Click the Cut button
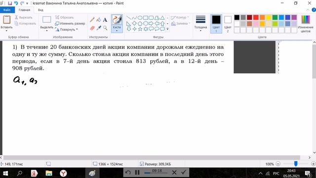Viewport: 316px width, 178px height. (x=24, y=17)
